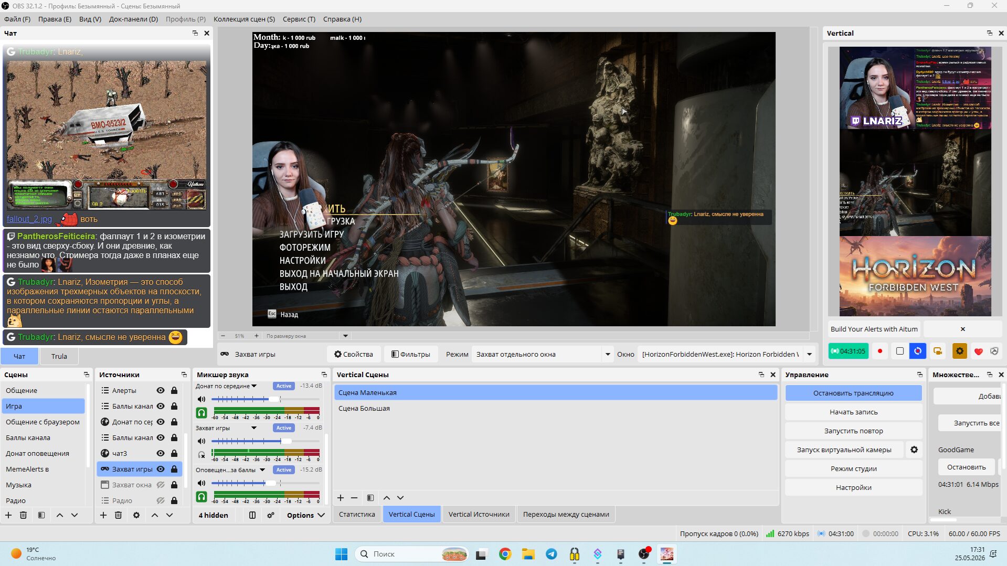Open the Windows Start menu
Viewport: 1007px width, 566px height.
tap(342, 554)
